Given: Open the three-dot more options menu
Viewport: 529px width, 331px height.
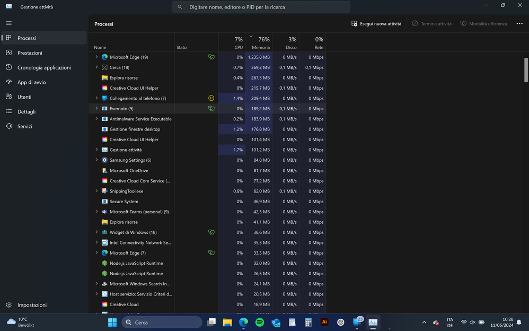Looking at the screenshot, I should (x=519, y=24).
